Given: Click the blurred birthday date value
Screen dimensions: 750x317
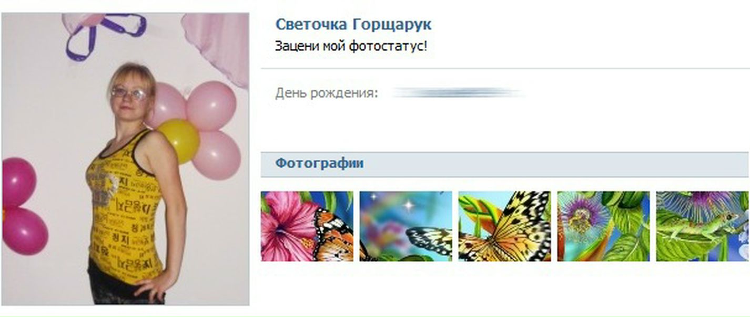Looking at the screenshot, I should click(x=458, y=93).
